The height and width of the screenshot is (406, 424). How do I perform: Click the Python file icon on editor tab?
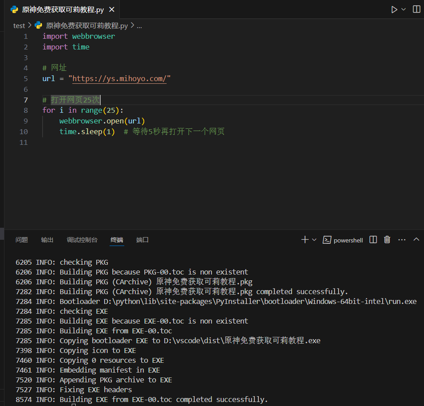(14, 10)
